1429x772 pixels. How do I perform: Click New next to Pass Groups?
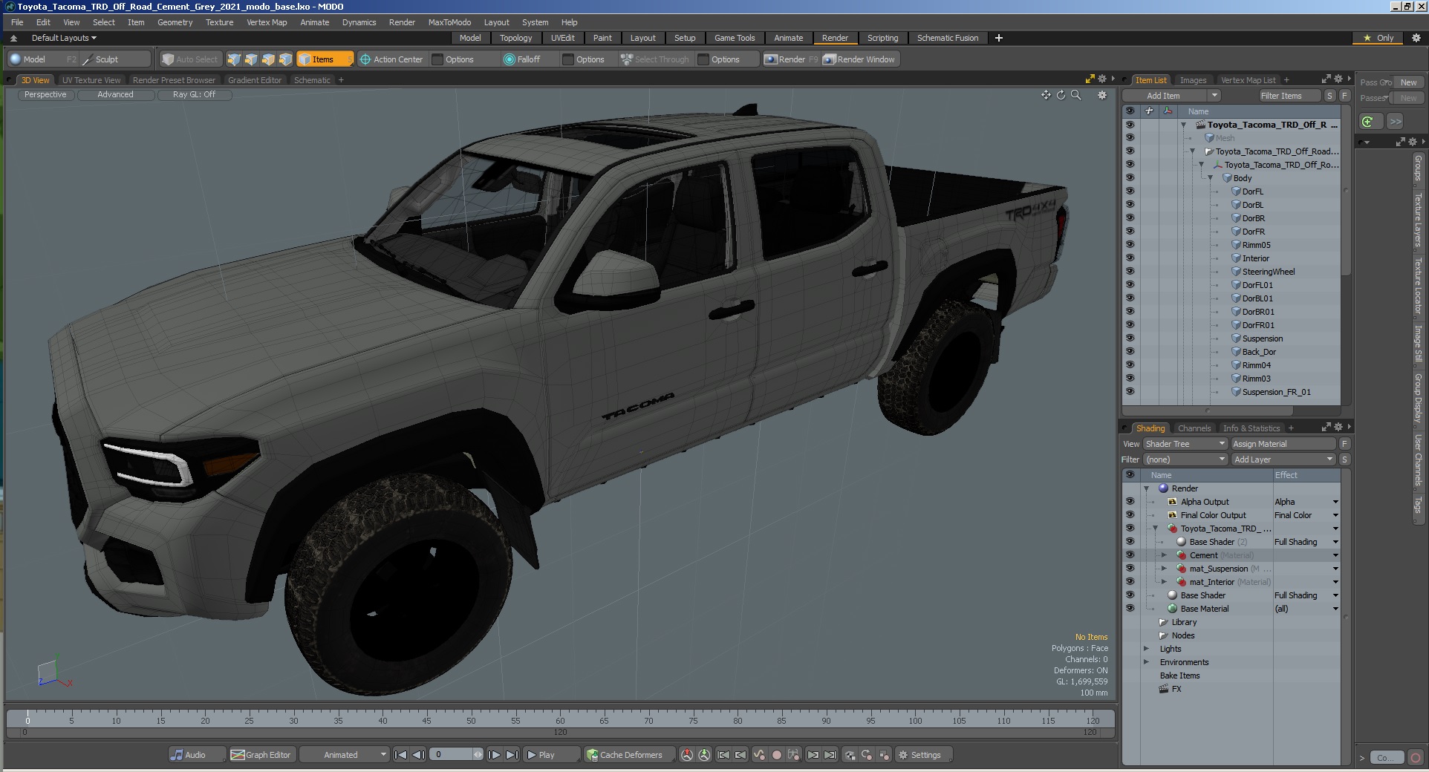click(x=1408, y=82)
